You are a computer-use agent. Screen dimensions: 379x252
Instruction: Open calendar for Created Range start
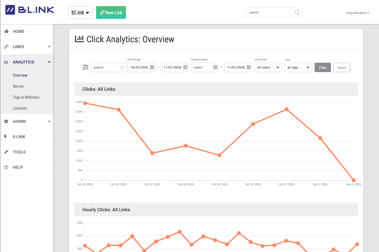215,67
